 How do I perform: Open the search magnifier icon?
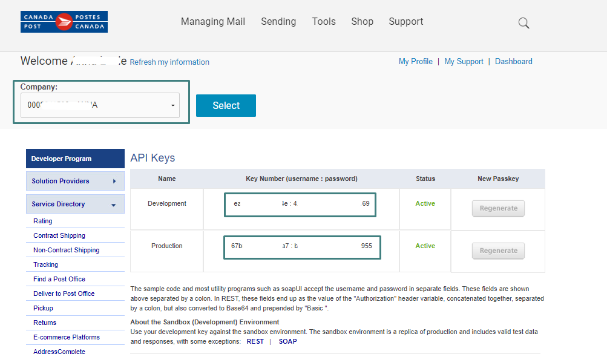523,23
